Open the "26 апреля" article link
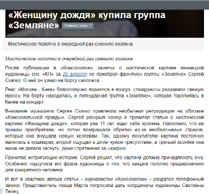 (x=74, y=74)
